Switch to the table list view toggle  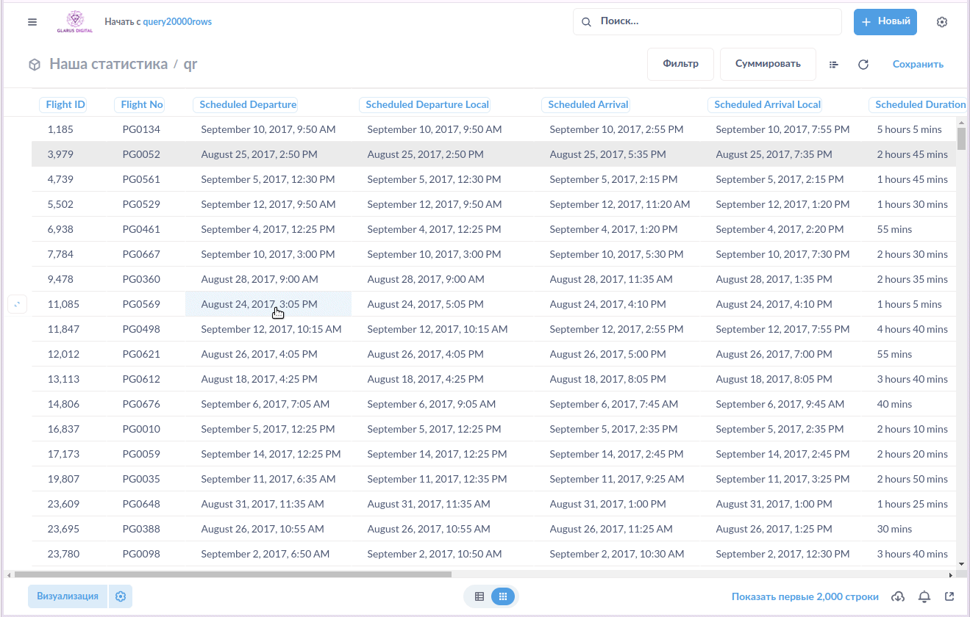tap(479, 596)
